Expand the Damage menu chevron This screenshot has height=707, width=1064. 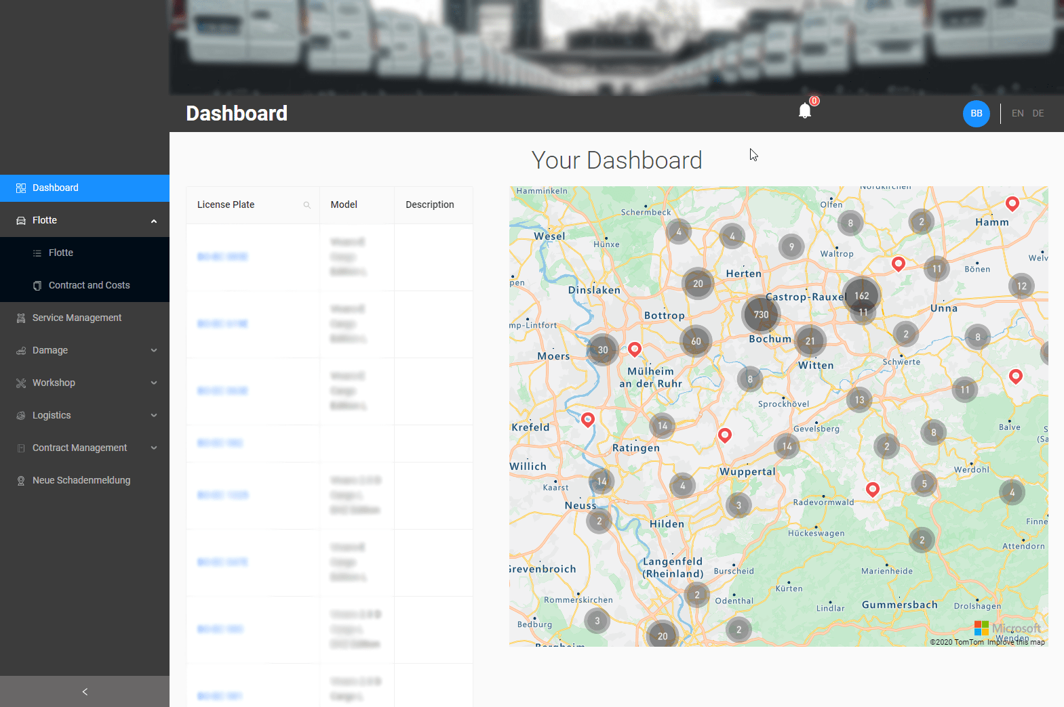pos(154,350)
